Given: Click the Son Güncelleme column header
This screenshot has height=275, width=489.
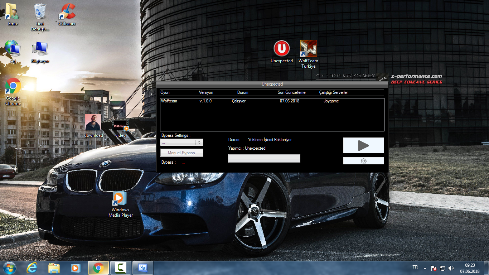Looking at the screenshot, I should 292,92.
